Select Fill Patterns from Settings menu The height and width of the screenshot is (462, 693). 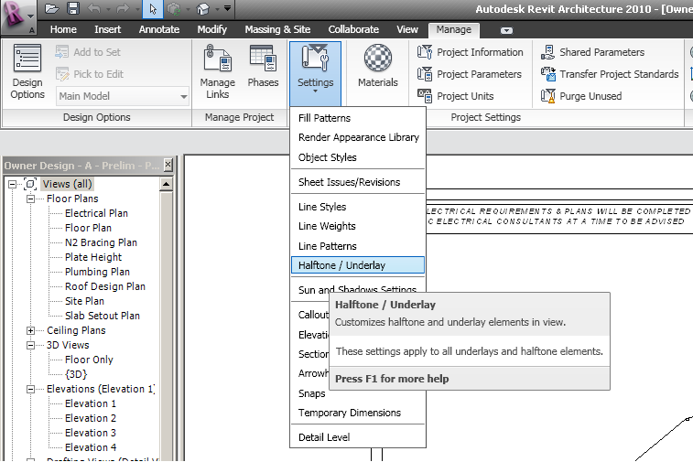click(x=358, y=118)
